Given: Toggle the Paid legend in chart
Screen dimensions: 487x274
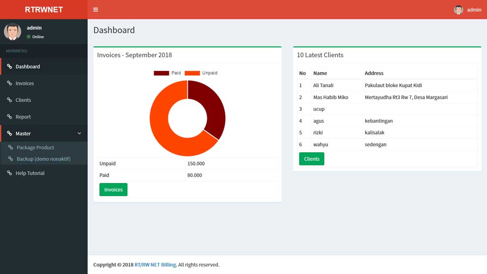Looking at the screenshot, I should point(167,73).
